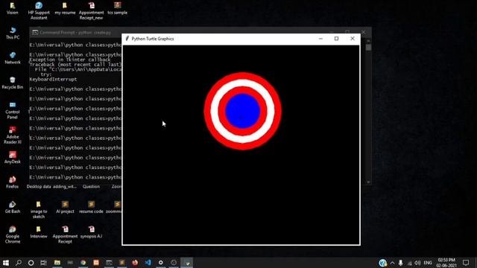Screen dimensions: 477x268
Task: Open Cortana circle on taskbar
Action: coord(31,263)
